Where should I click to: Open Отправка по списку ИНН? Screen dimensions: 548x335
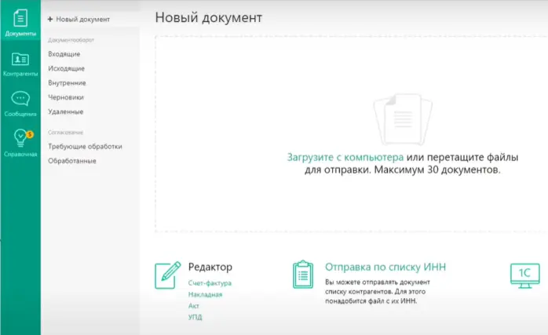[x=385, y=267]
